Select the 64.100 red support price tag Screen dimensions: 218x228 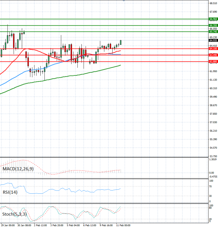click(x=213, y=48)
